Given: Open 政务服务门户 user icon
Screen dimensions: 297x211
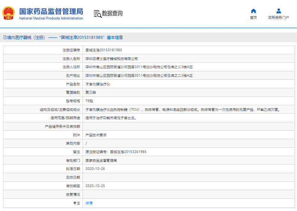Looking at the screenshot, I should pos(279,11).
